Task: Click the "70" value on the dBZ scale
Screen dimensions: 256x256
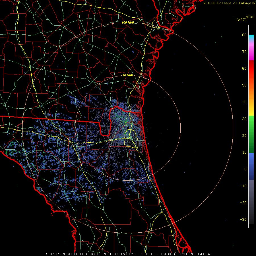Action: click(x=244, y=52)
